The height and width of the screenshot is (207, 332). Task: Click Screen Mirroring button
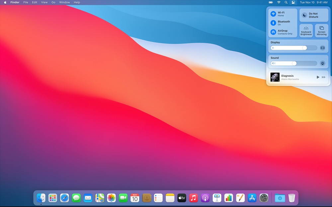pyautogui.click(x=322, y=31)
